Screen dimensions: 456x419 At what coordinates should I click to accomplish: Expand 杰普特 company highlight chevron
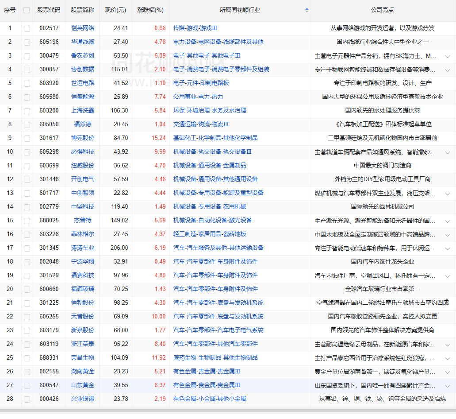click(x=447, y=221)
